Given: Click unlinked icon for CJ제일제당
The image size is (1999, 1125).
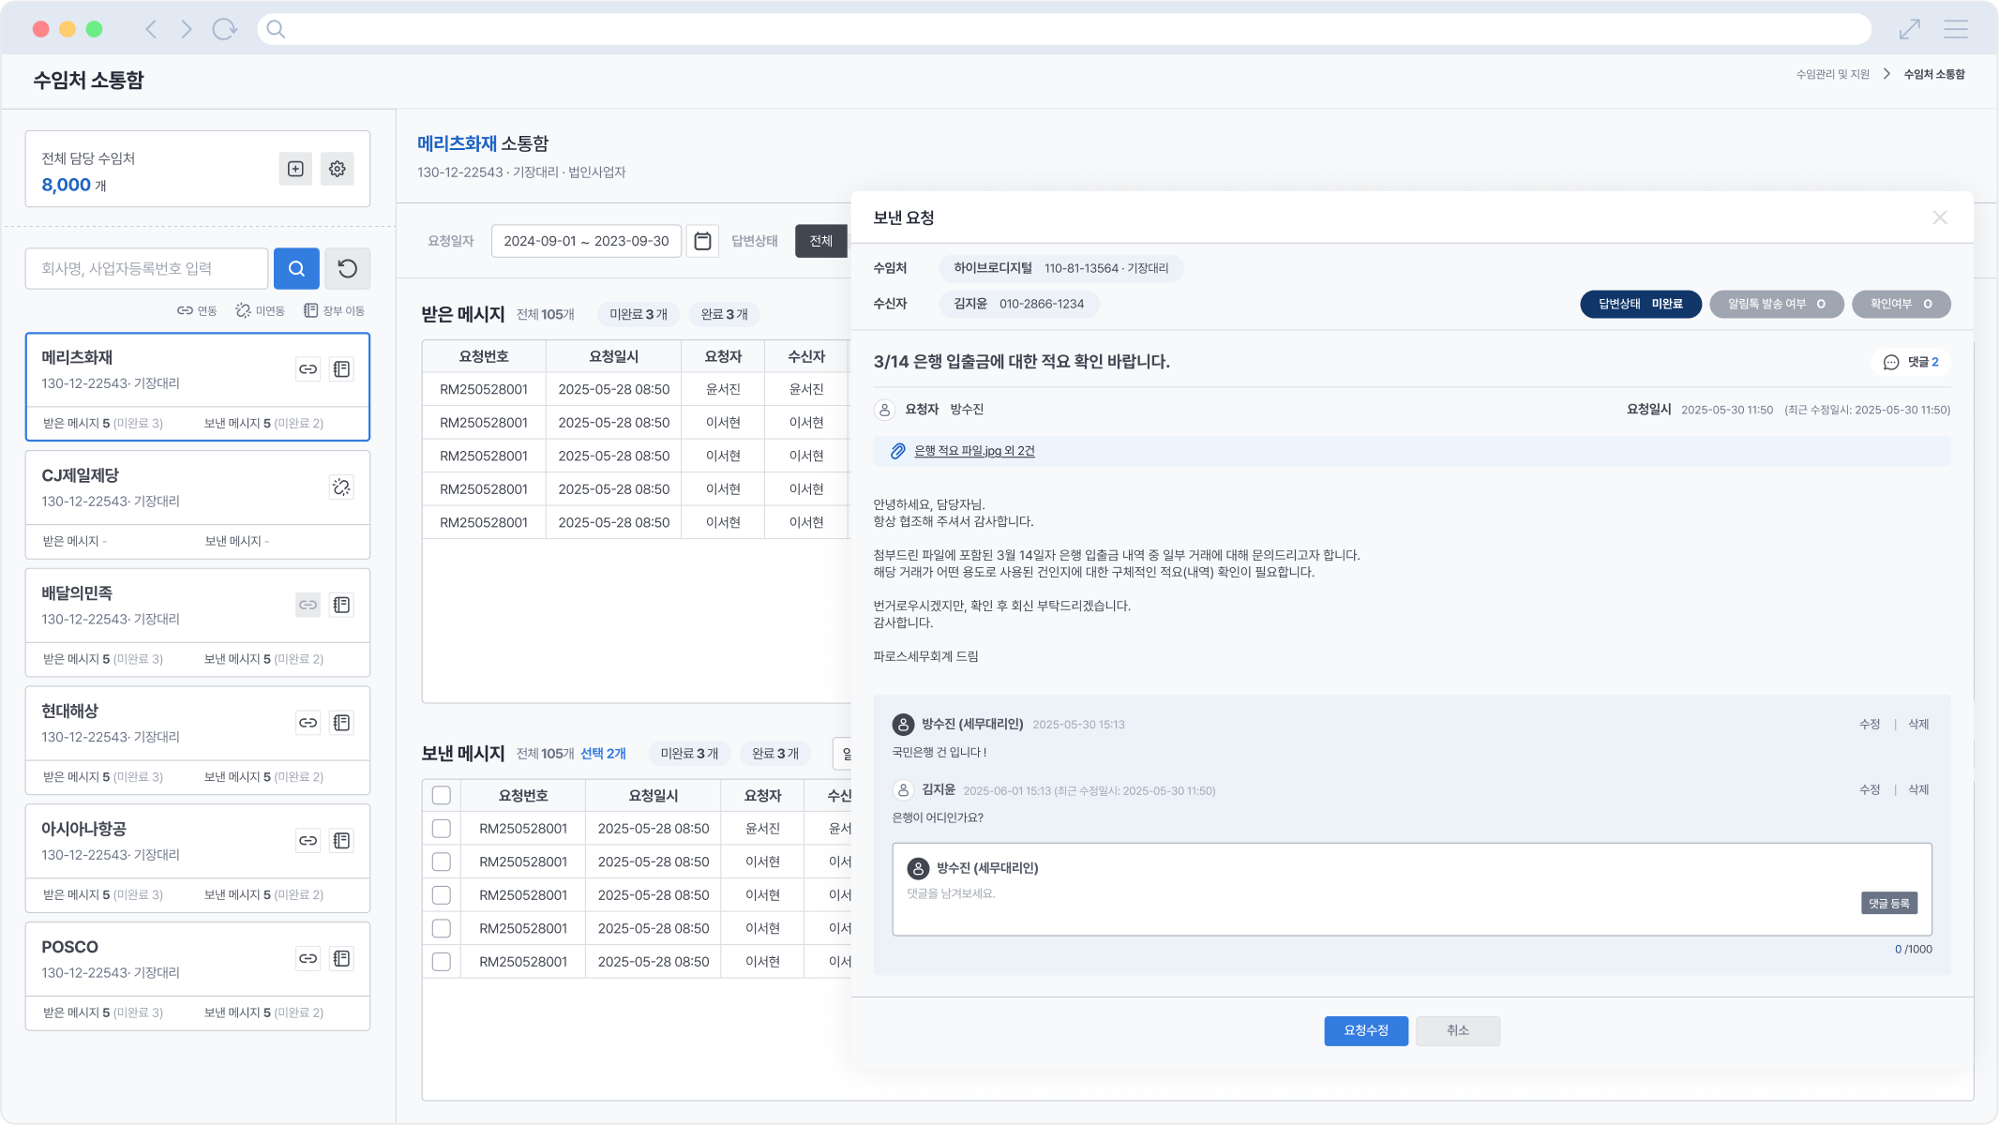Looking at the screenshot, I should [x=341, y=487].
